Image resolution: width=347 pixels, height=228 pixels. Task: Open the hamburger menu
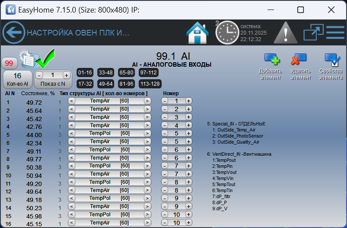[x=335, y=32]
